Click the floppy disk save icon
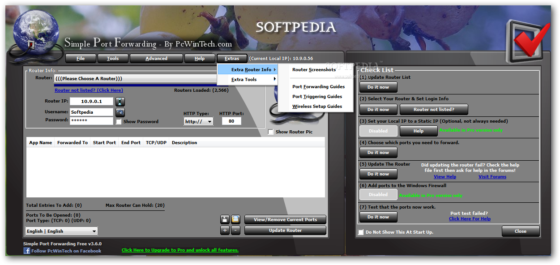 point(225,219)
